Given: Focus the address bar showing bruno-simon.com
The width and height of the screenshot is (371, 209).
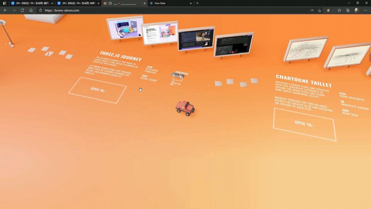Looking at the screenshot, I should (173, 10).
